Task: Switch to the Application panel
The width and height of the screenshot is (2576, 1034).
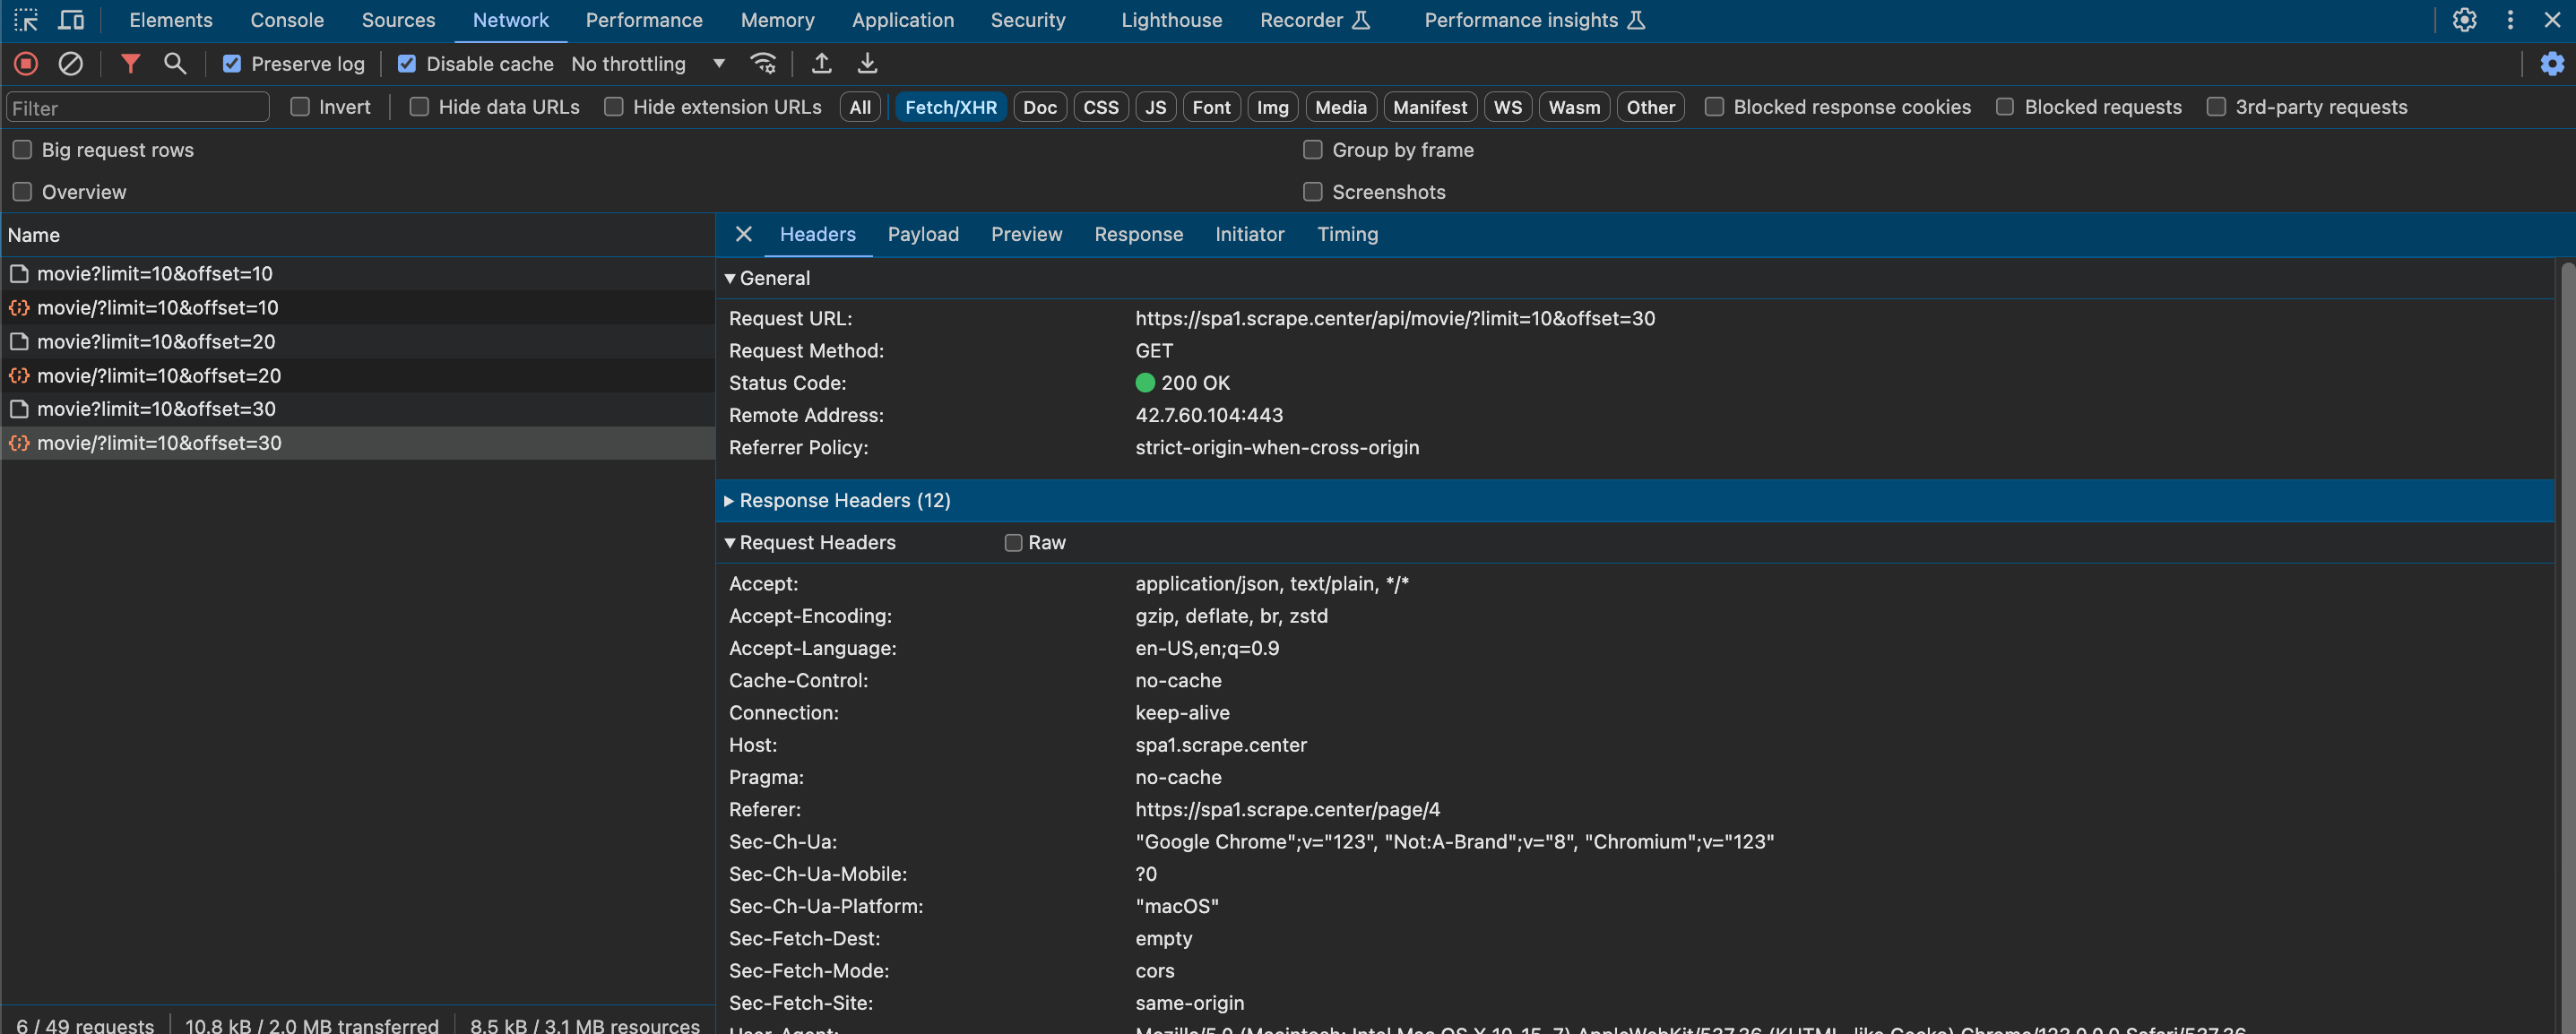Action: 903,20
